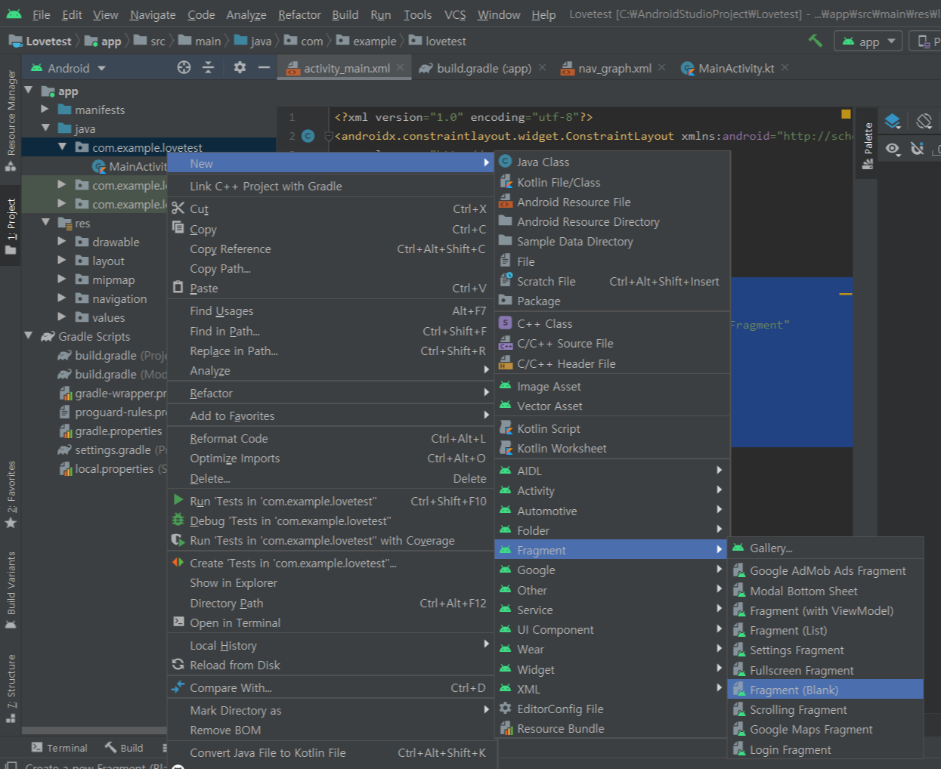Close the build.gradle (:app) tab
Viewport: 941px width, 769px height.
(542, 67)
